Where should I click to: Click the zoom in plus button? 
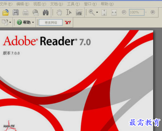click(153, 12)
